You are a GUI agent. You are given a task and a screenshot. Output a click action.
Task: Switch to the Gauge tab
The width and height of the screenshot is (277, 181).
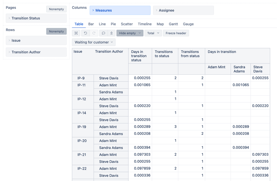pyautogui.click(x=188, y=24)
